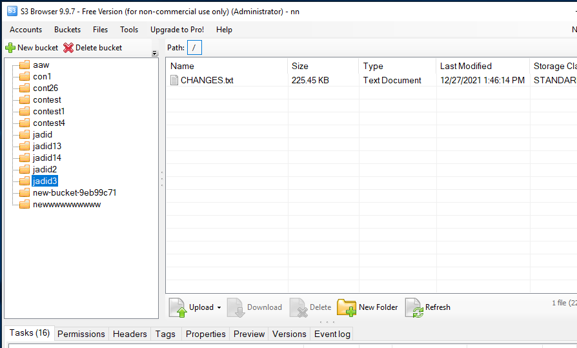
Task: Open the Files menu
Action: (x=100, y=30)
